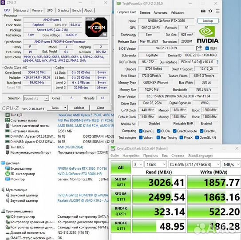The height and width of the screenshot is (240, 241).
Task: Run SEQ1M Q8T1 test
Action: coord(121,182)
